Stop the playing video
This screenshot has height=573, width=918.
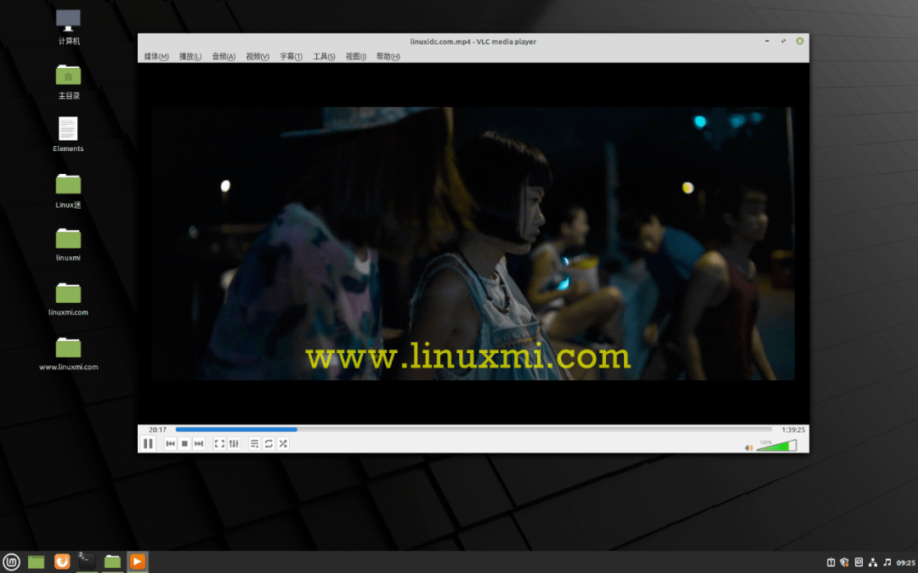click(x=184, y=443)
